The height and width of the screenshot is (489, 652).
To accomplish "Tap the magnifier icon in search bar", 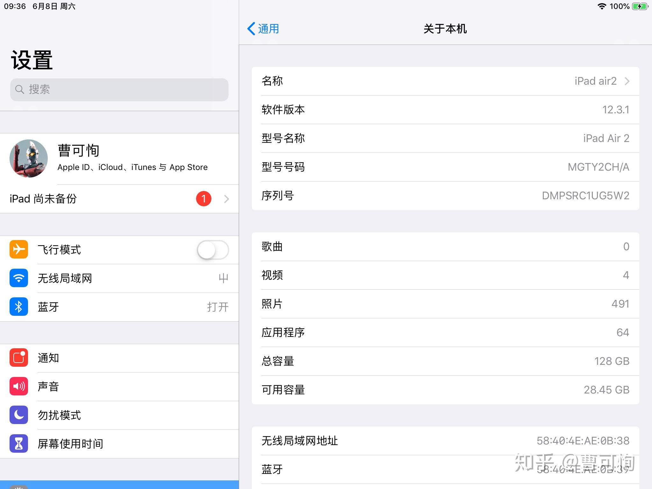I will pyautogui.click(x=20, y=89).
